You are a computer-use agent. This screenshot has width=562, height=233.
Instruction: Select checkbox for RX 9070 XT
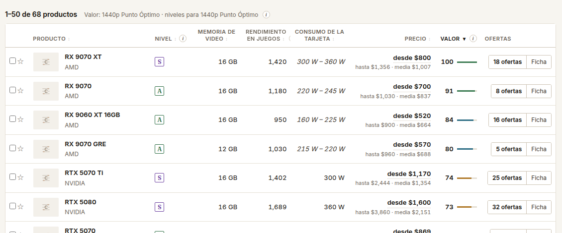point(12,61)
